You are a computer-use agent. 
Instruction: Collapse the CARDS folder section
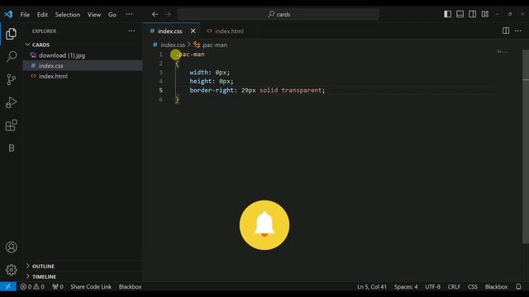(41, 45)
